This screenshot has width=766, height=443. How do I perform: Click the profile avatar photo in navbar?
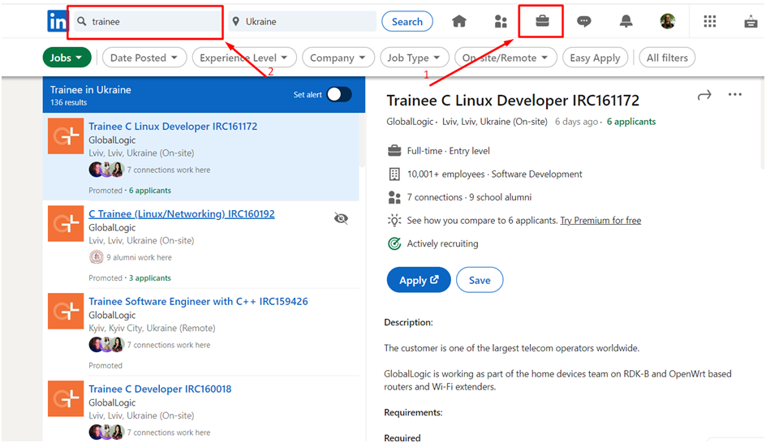[667, 22]
